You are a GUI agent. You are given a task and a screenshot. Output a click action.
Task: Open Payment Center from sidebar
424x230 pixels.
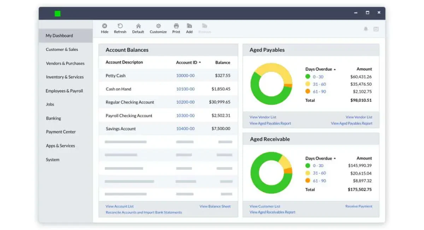click(x=61, y=132)
